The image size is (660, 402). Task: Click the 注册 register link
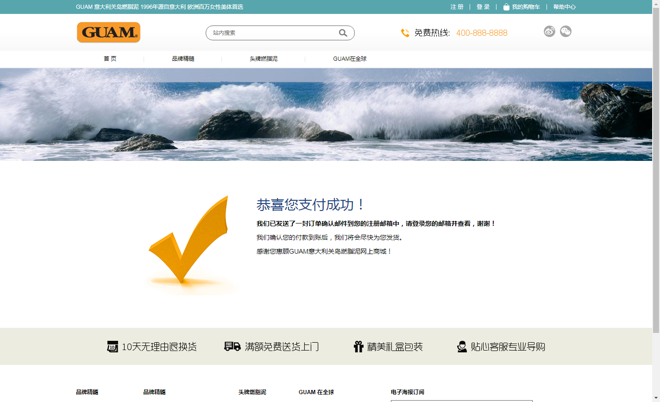click(x=457, y=7)
